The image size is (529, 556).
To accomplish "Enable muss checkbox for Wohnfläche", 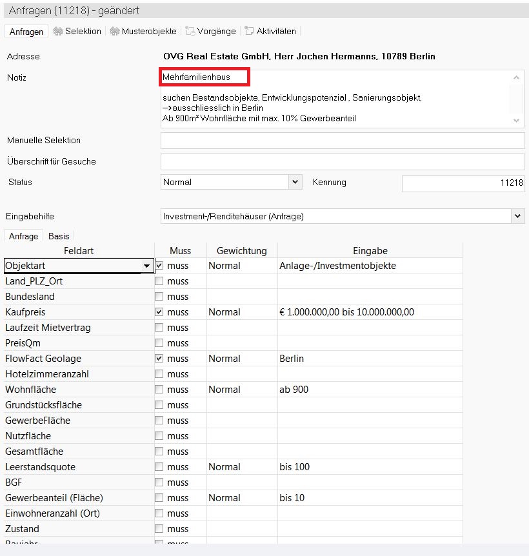I will pos(159,390).
